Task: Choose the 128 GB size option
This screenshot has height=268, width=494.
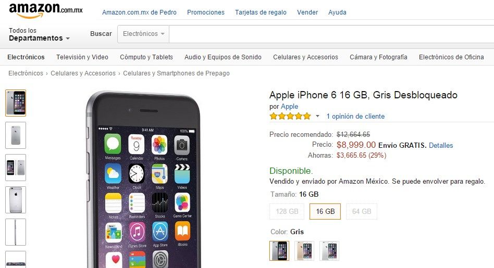Action: point(287,211)
